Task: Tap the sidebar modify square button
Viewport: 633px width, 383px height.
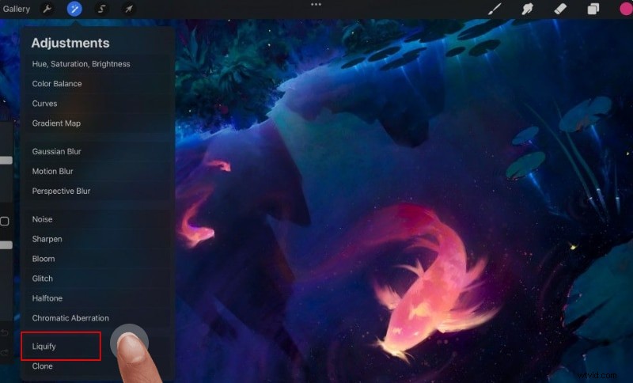Action: tap(5, 221)
